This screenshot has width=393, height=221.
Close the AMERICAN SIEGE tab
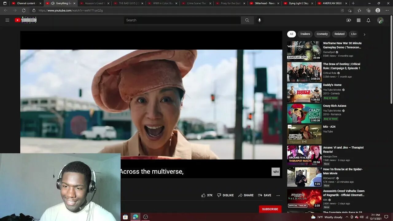coord(346,3)
